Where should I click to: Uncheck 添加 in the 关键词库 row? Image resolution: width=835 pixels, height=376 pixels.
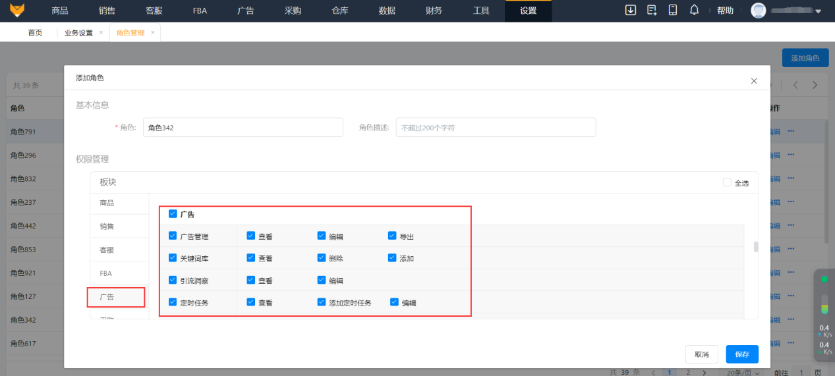[x=392, y=257]
